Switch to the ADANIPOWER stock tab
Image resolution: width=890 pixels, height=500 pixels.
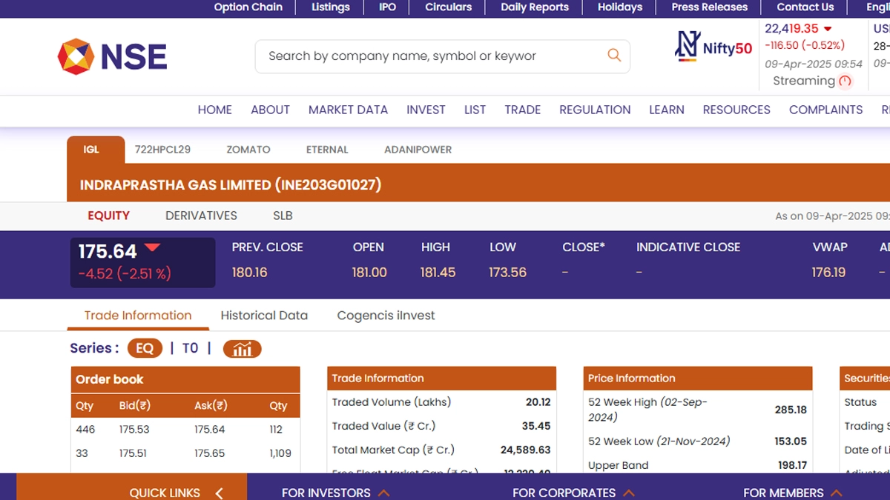pyautogui.click(x=418, y=150)
